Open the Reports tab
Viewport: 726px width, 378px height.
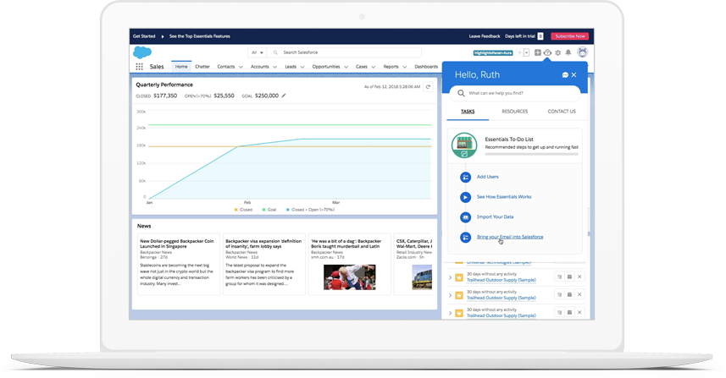click(x=391, y=67)
